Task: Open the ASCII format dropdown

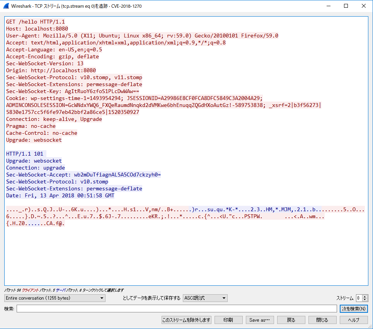Action: (x=205, y=298)
